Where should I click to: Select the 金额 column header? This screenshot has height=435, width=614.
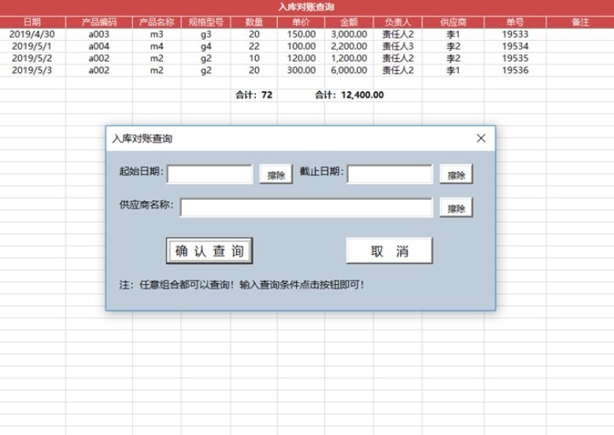click(349, 22)
